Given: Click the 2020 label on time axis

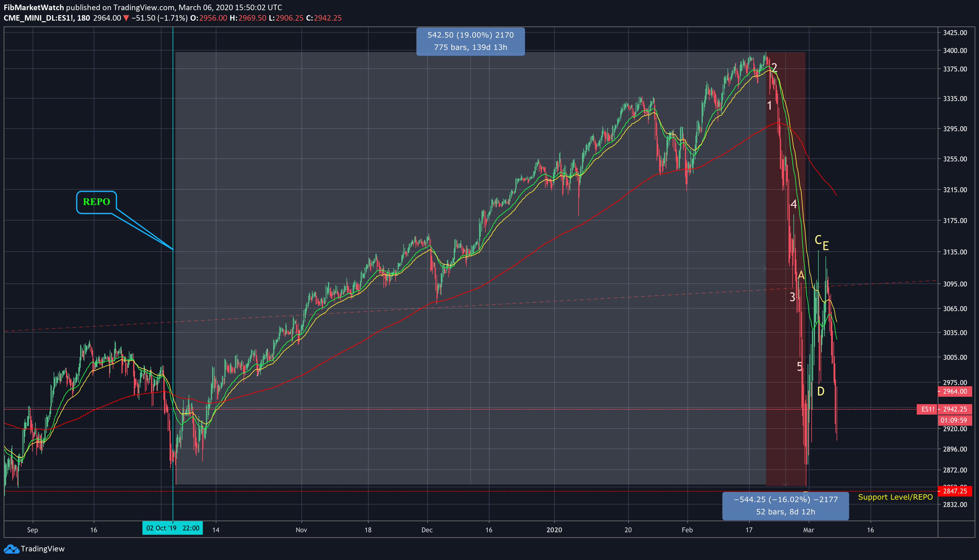Looking at the screenshot, I should [x=554, y=530].
